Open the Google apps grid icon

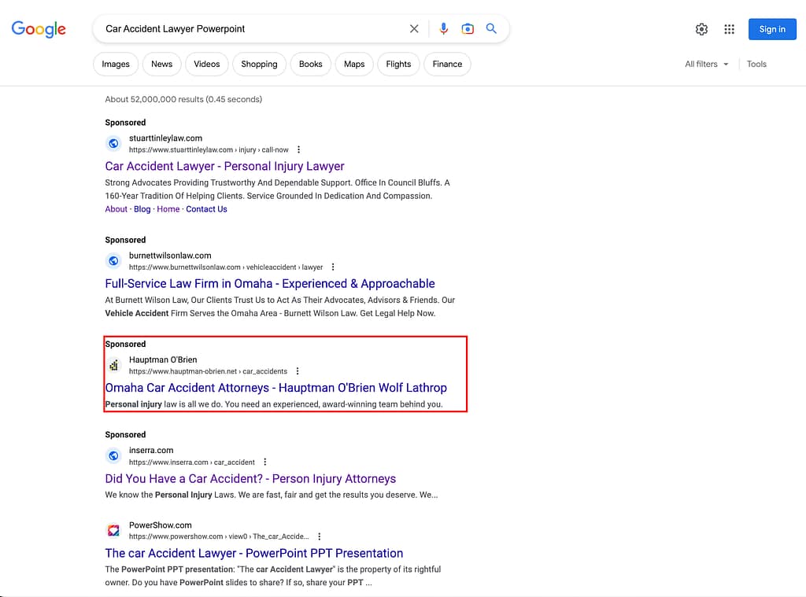pos(729,29)
